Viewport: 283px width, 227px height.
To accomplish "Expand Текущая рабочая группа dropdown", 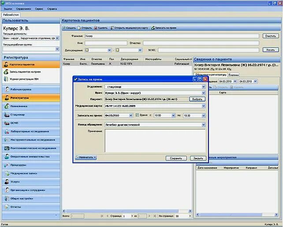I will click(57, 49).
